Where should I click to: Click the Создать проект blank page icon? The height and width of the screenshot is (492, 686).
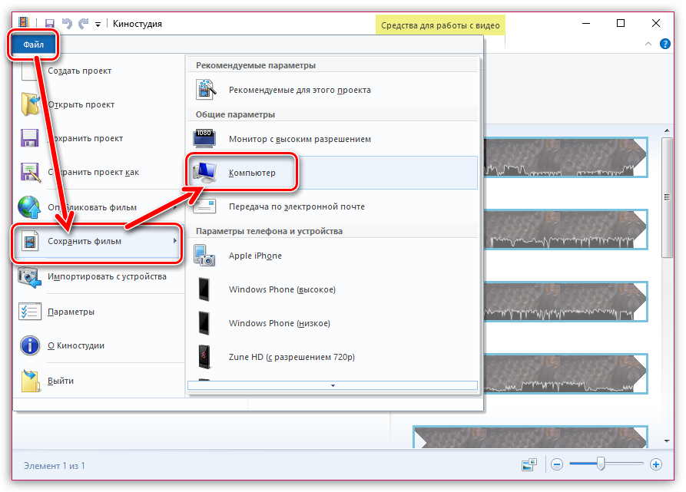[29, 71]
